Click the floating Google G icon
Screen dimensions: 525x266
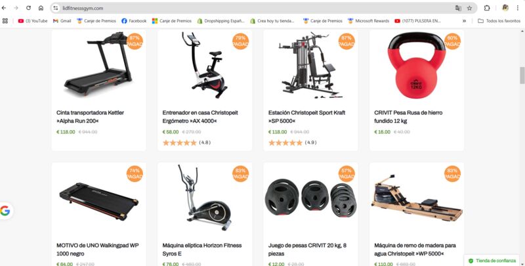point(5,211)
